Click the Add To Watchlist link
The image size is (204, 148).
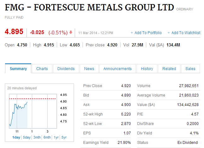coord(186,33)
